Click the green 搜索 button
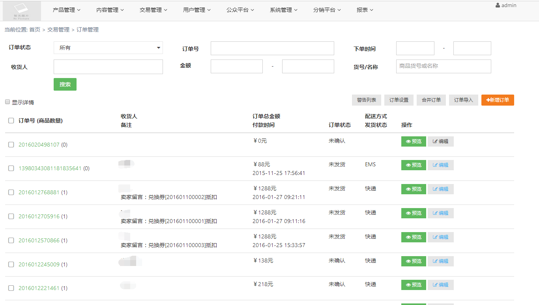 tap(65, 84)
